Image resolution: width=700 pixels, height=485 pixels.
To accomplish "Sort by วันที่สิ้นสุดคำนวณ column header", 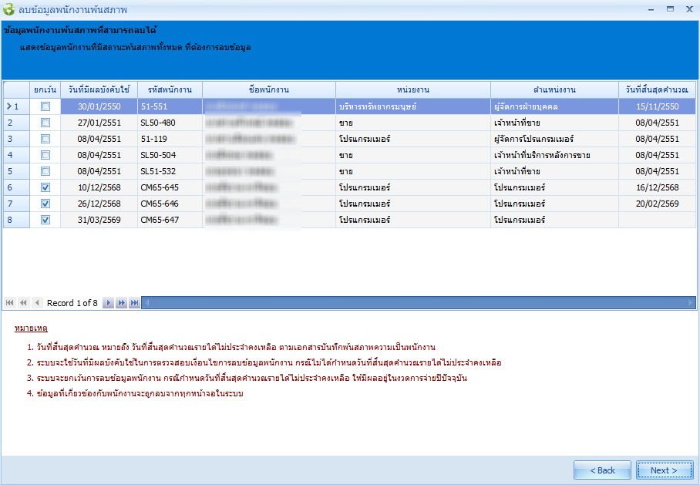I will coord(657,89).
